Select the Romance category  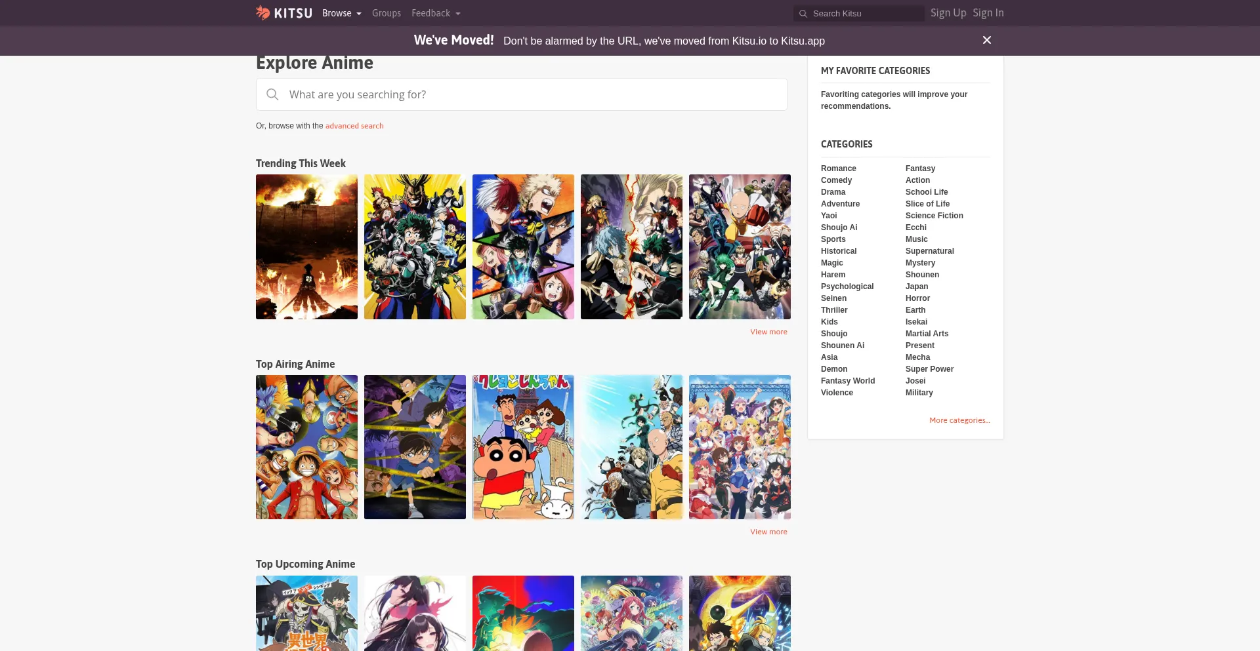pos(838,168)
